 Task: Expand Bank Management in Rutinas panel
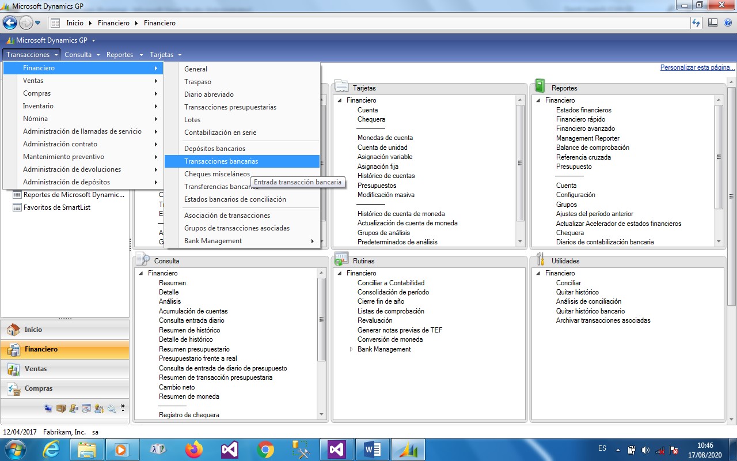point(351,349)
